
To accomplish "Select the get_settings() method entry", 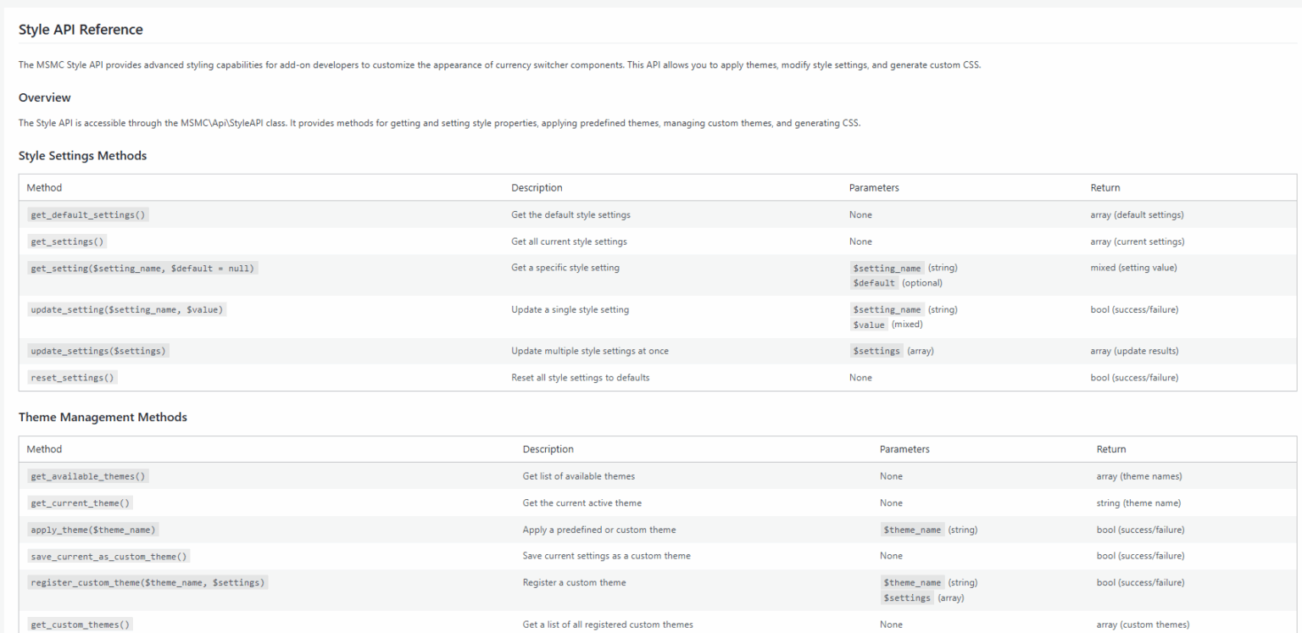I will point(67,242).
